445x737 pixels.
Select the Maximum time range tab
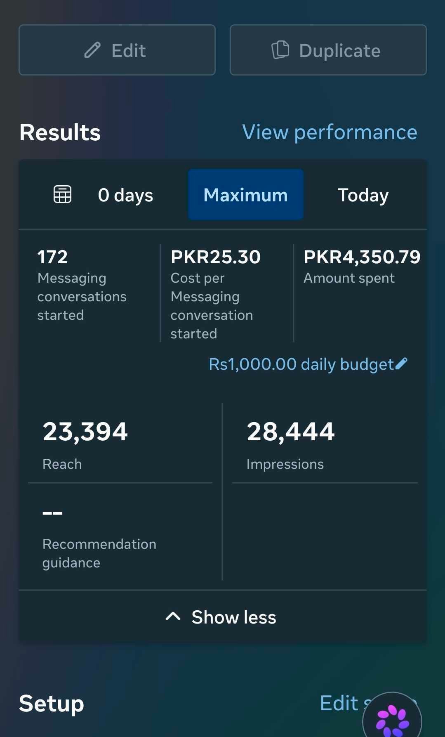(246, 195)
